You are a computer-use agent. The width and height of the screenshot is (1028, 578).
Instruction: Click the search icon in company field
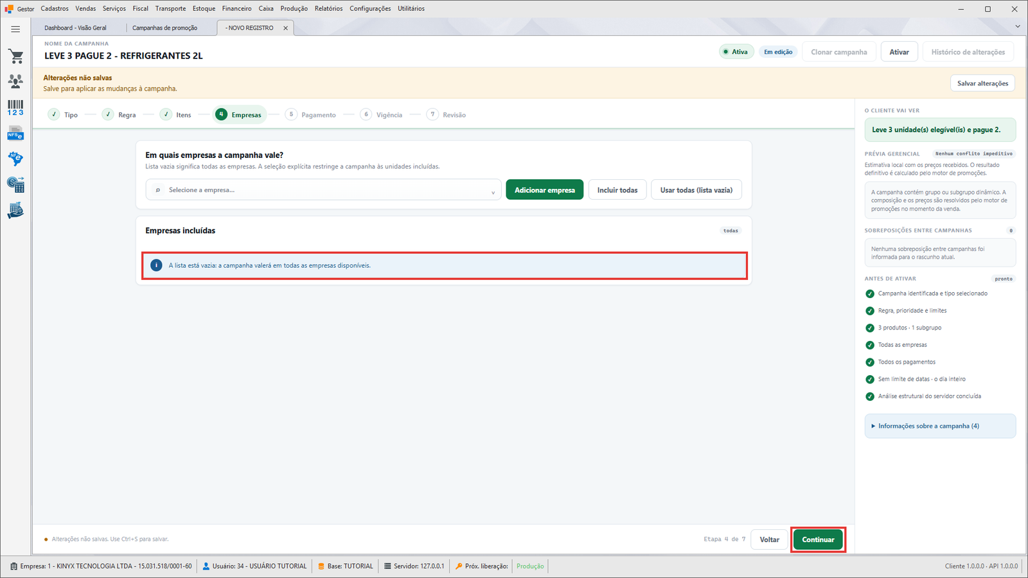click(x=158, y=190)
